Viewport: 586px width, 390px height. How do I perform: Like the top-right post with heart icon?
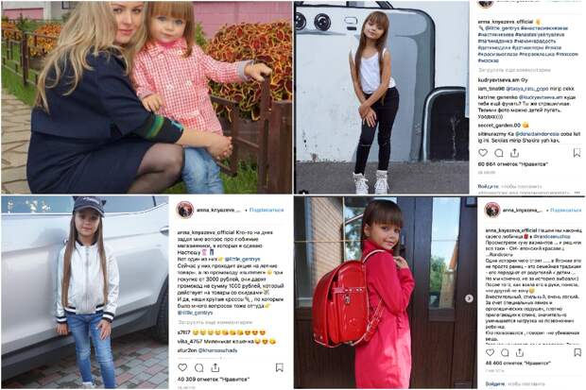click(483, 153)
